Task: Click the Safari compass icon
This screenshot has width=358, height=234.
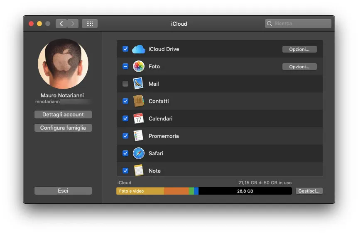Action: coord(139,153)
